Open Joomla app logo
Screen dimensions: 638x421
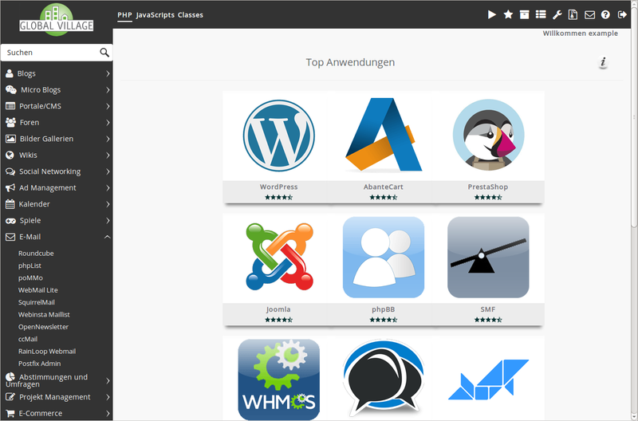(x=278, y=257)
